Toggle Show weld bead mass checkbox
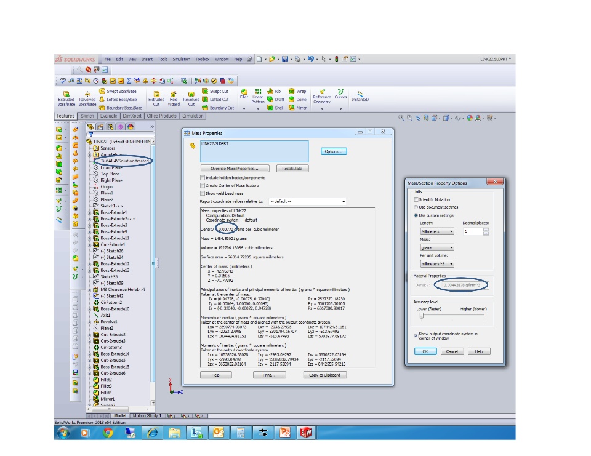Screen dimensions: 591x456 click(x=203, y=194)
